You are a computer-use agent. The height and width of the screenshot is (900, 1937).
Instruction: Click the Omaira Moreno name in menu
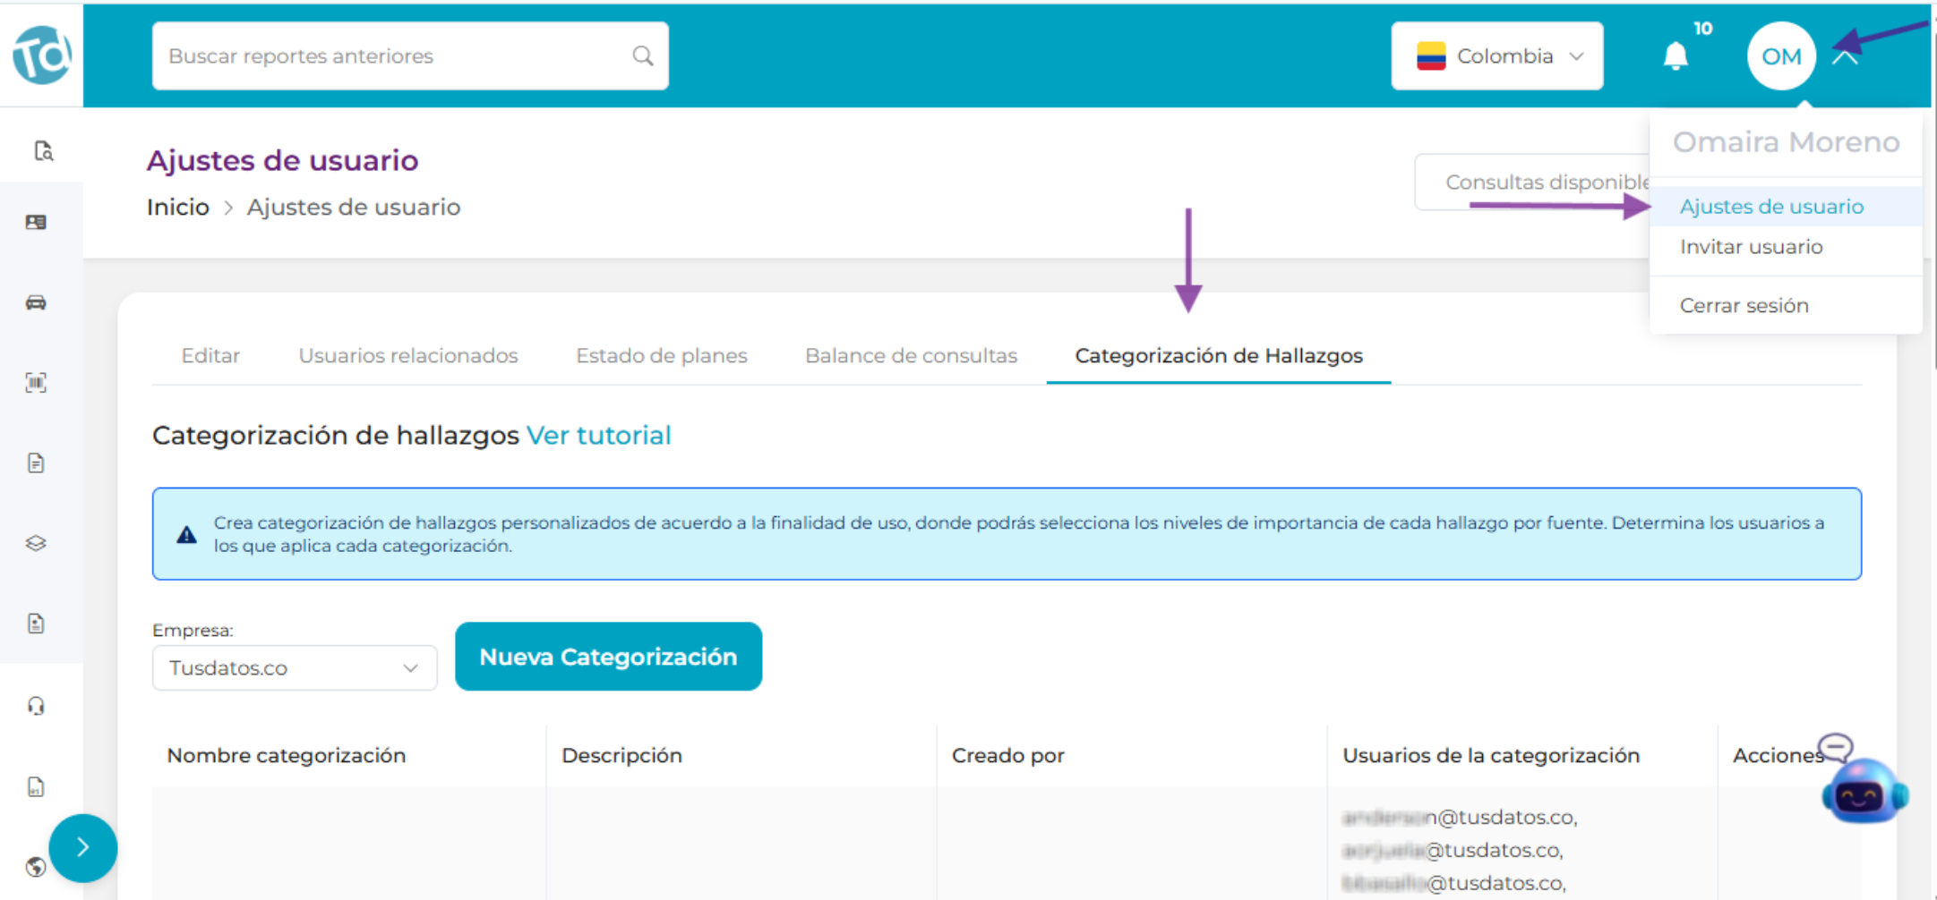tap(1786, 142)
